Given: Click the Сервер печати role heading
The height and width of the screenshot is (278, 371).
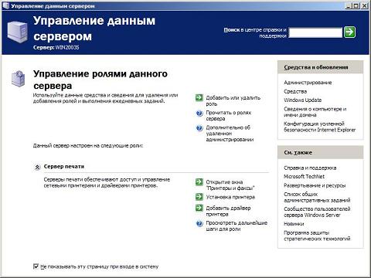Looking at the screenshot, I should (x=64, y=167).
